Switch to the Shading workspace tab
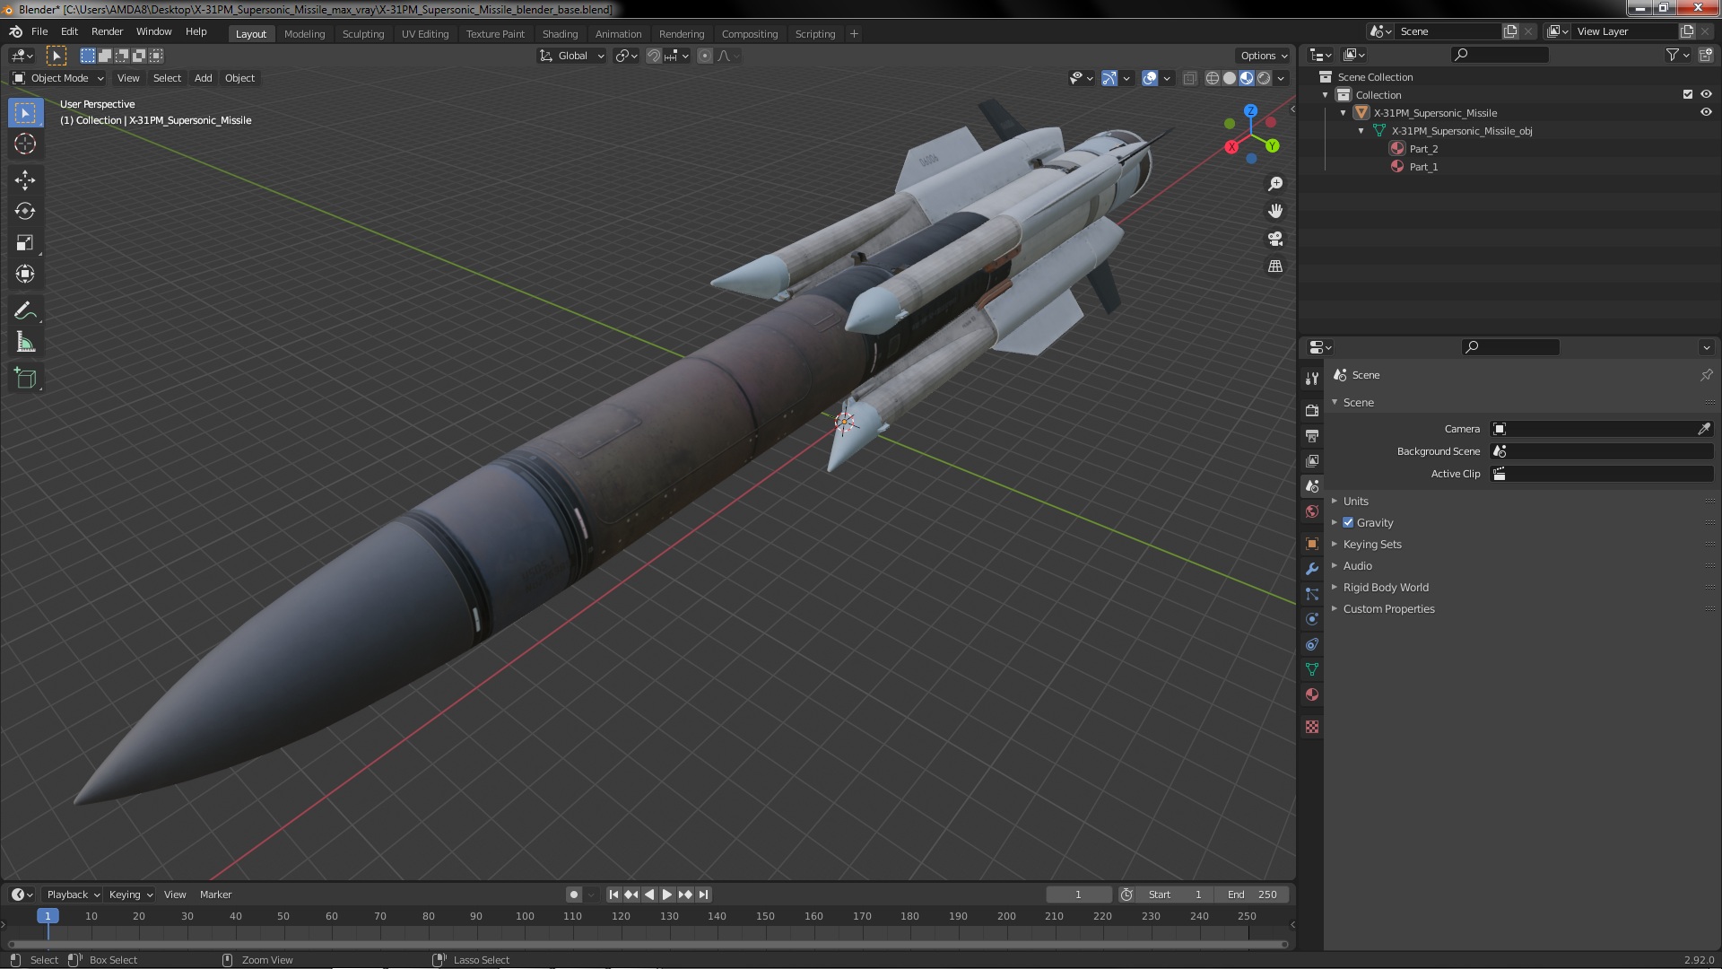The width and height of the screenshot is (1722, 969). click(x=560, y=34)
